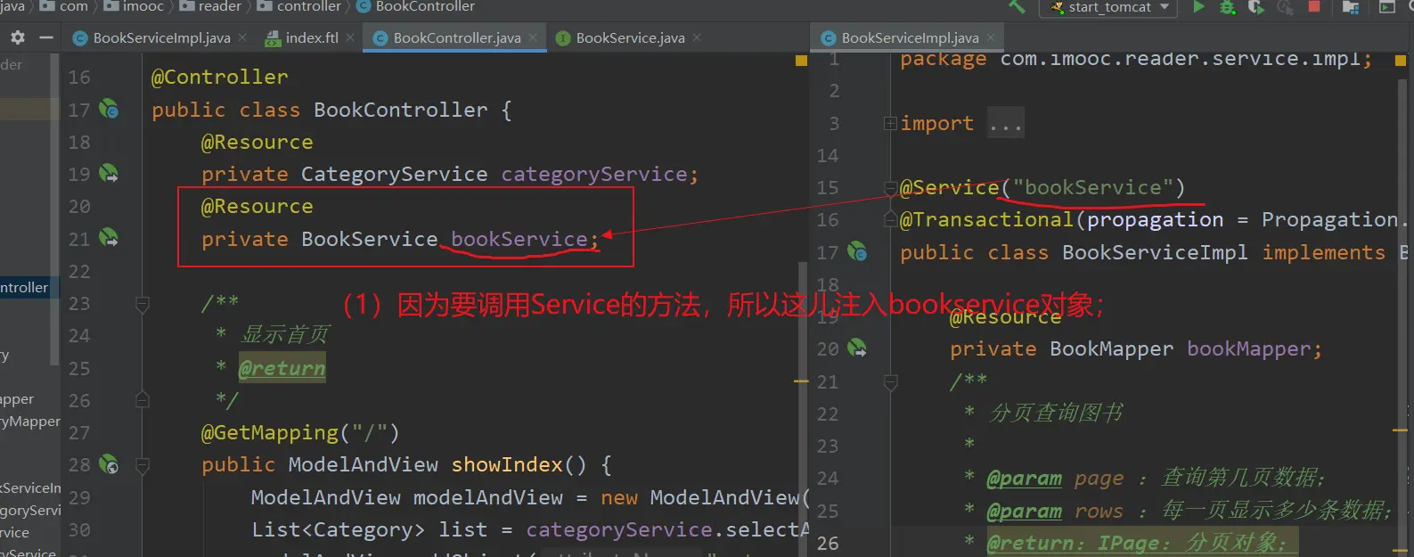Click first '@param' tag for page

pyautogui.click(x=1025, y=479)
